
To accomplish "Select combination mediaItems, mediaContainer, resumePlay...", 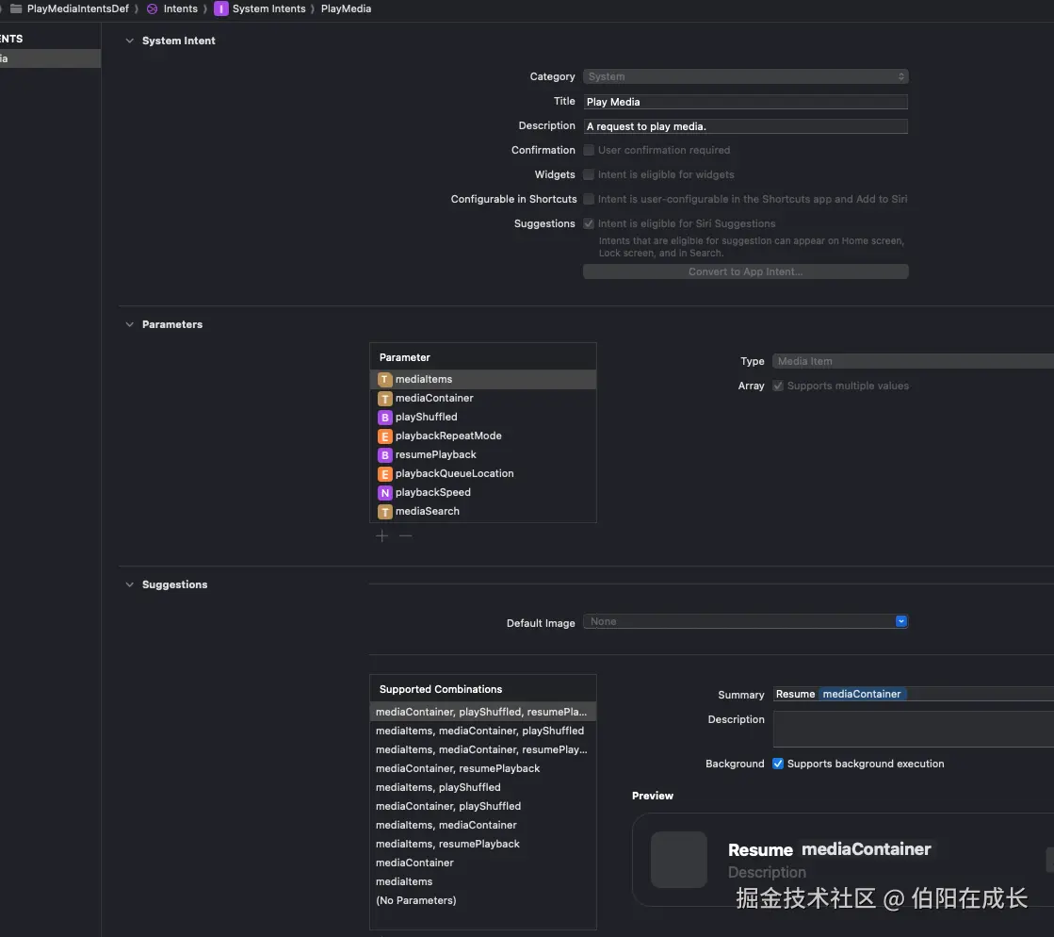I will click(x=482, y=749).
